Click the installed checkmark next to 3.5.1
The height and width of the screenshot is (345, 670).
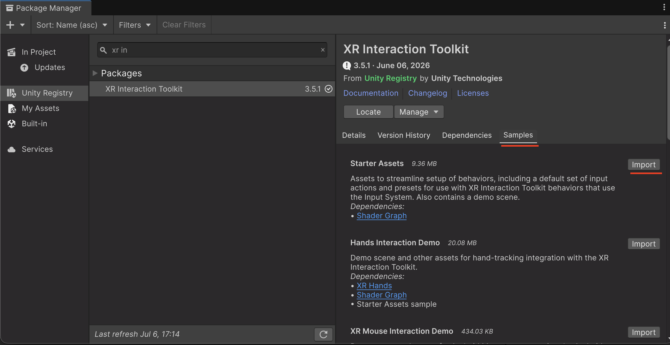[x=329, y=89]
